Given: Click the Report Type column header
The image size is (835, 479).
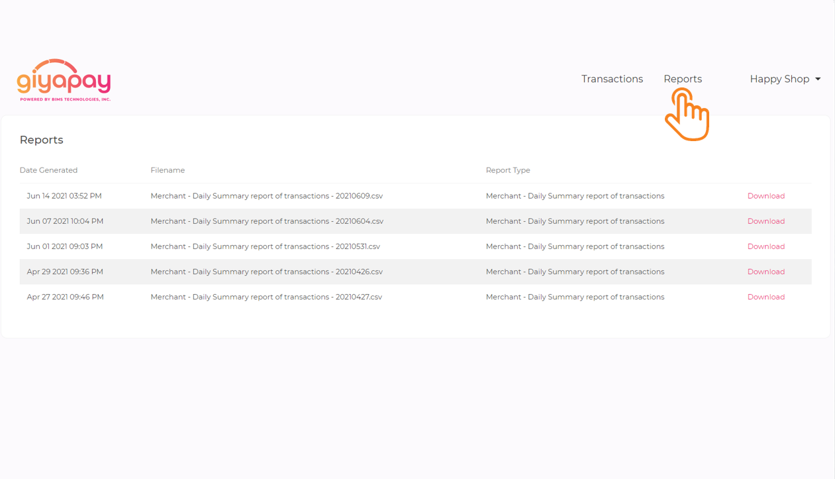Looking at the screenshot, I should click(x=508, y=170).
